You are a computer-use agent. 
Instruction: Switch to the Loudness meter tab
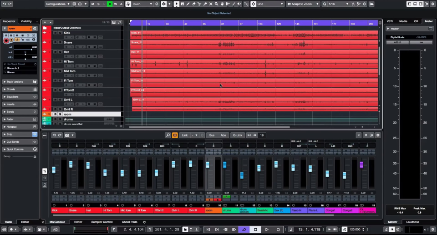[x=412, y=222]
